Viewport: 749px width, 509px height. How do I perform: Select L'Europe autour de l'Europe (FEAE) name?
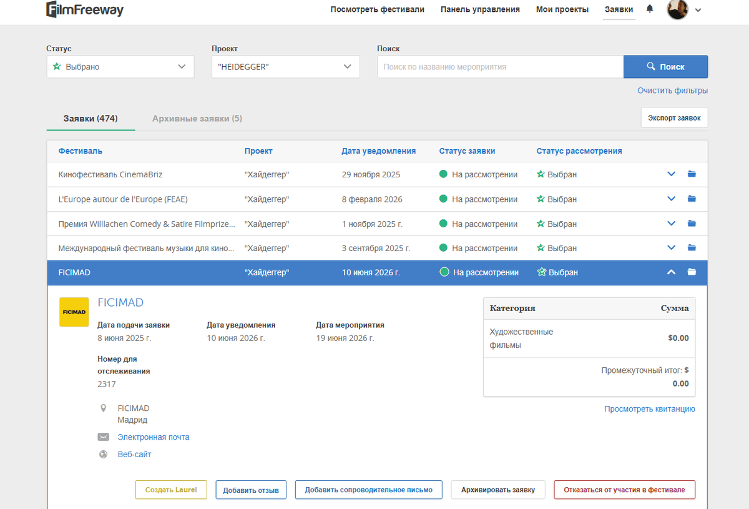click(123, 199)
